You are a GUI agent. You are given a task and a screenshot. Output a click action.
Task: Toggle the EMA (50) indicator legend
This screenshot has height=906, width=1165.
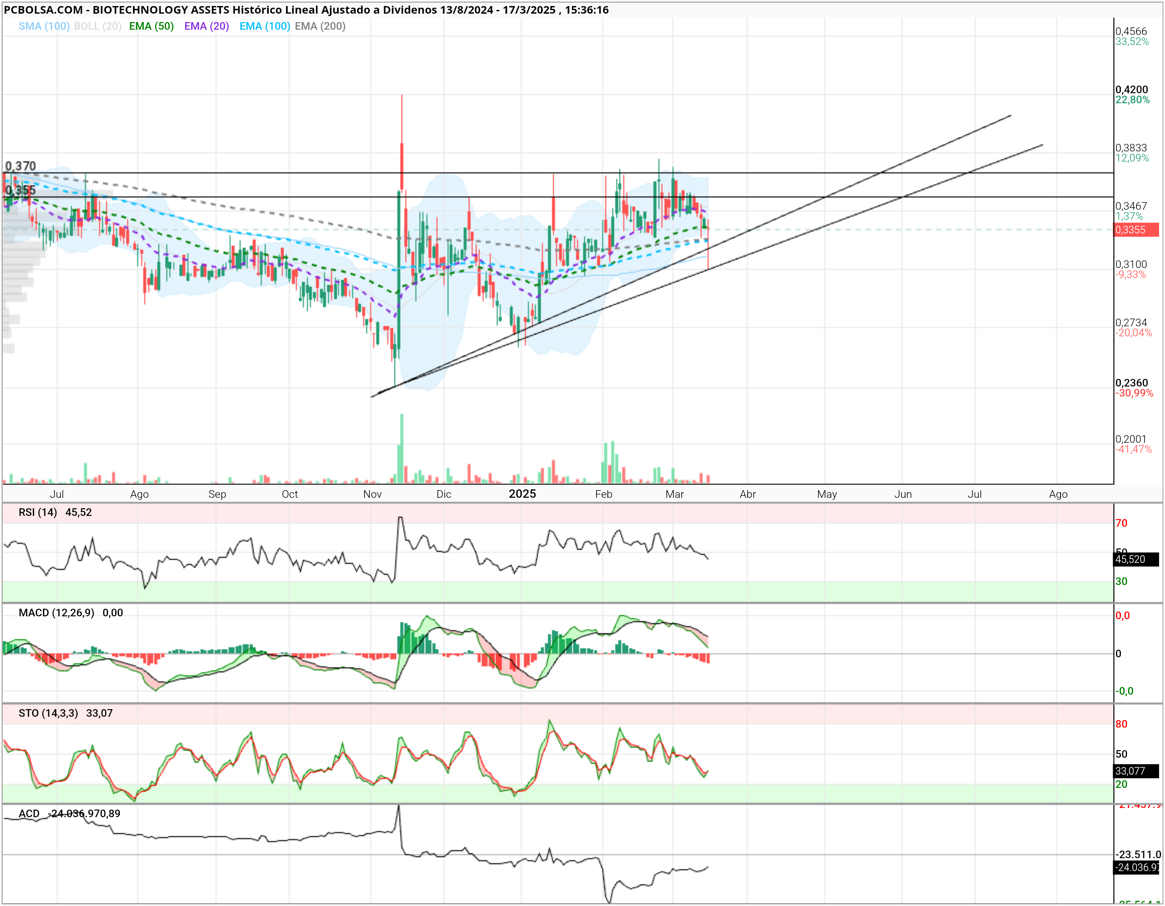tap(151, 26)
